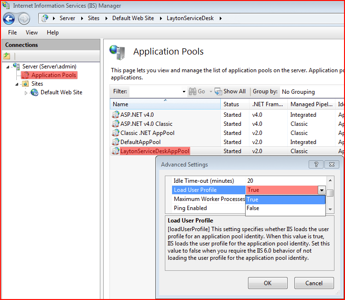Image resolution: width=345 pixels, height=300 pixels.
Task: Open the Help menu
Action: tap(53, 33)
